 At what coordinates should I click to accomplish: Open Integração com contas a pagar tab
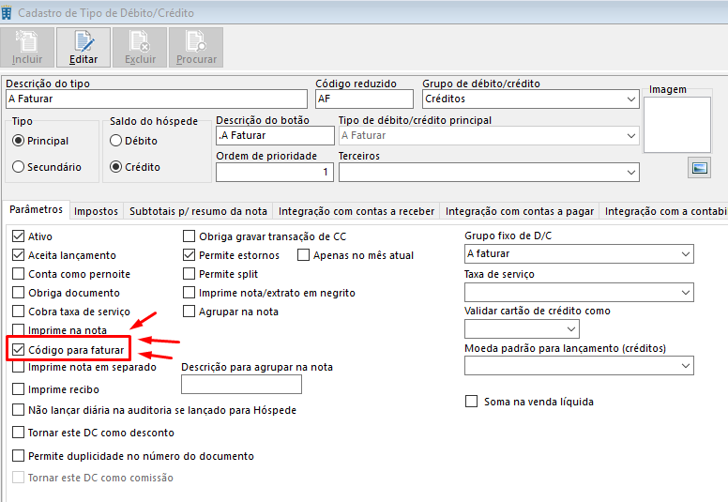tap(520, 211)
